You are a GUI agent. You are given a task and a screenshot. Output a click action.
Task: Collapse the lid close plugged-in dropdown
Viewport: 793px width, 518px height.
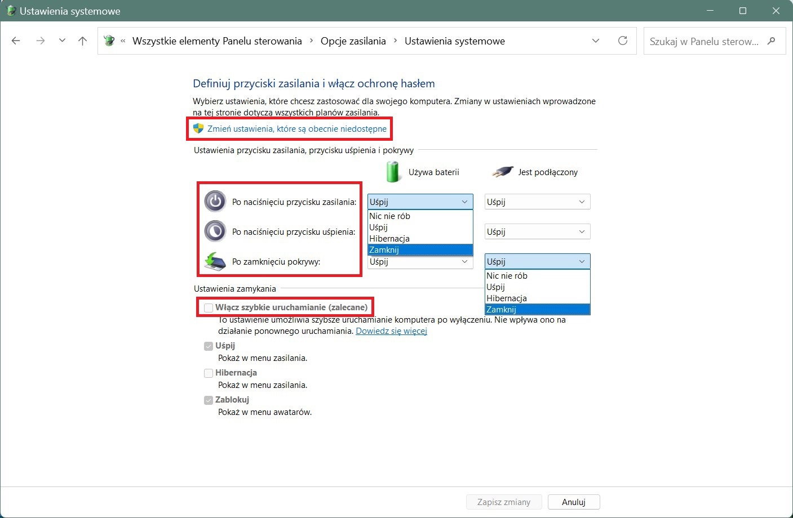pyautogui.click(x=538, y=261)
